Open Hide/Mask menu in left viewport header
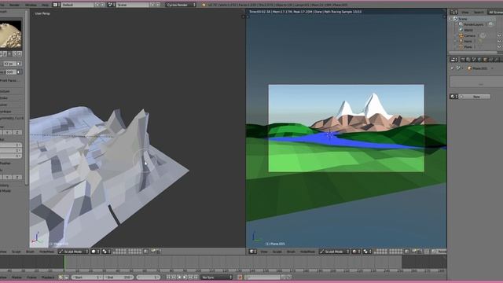Screen dimensions: 503x283 [46, 252]
